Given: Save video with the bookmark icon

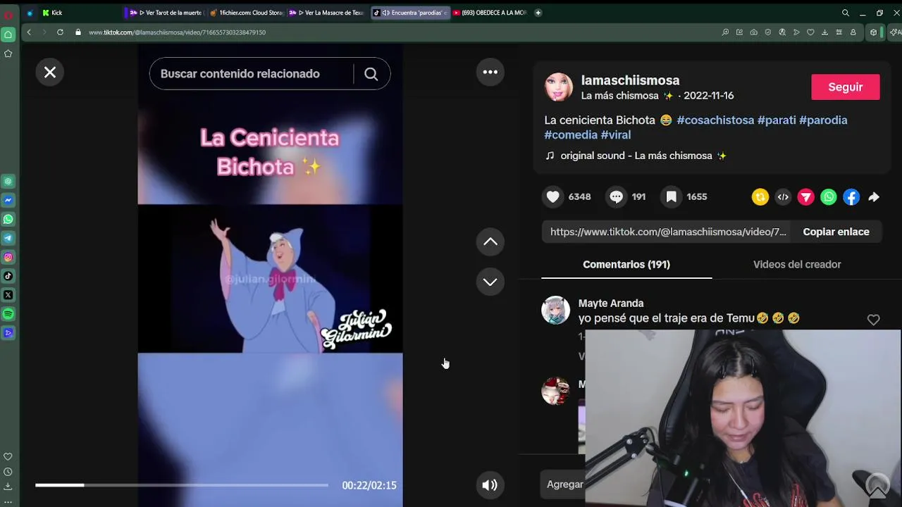Looking at the screenshot, I should [x=672, y=197].
